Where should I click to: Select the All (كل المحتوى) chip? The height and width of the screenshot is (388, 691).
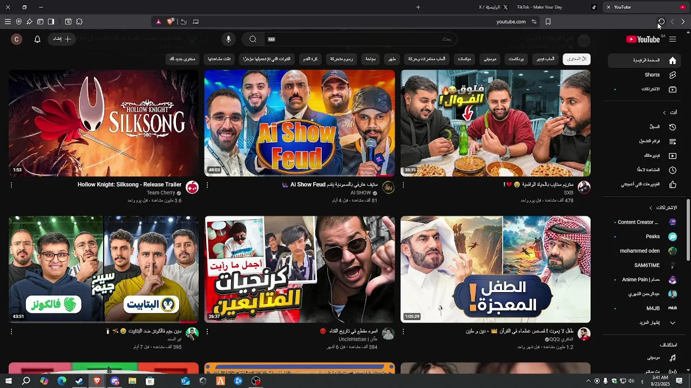click(x=577, y=59)
